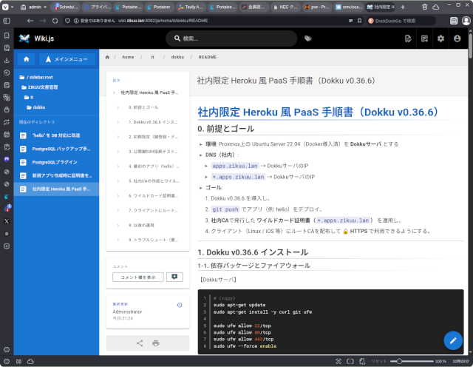The image size is (473, 367).
Task: Adjust the page zoom slider
Action: [412, 361]
